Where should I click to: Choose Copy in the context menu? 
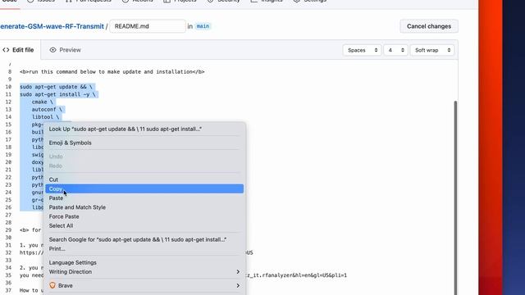[x=144, y=189]
